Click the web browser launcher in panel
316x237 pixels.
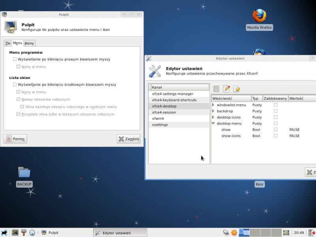pos(32,233)
